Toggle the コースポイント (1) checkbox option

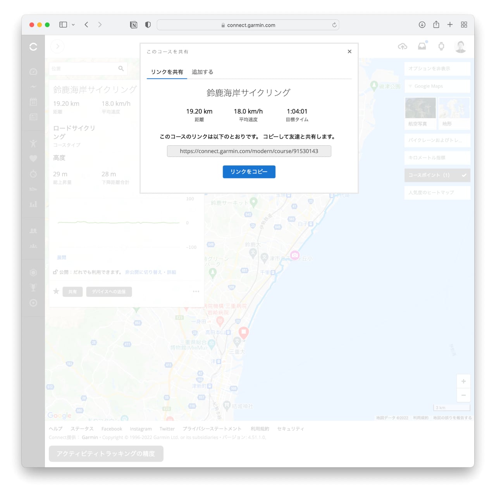[437, 175]
